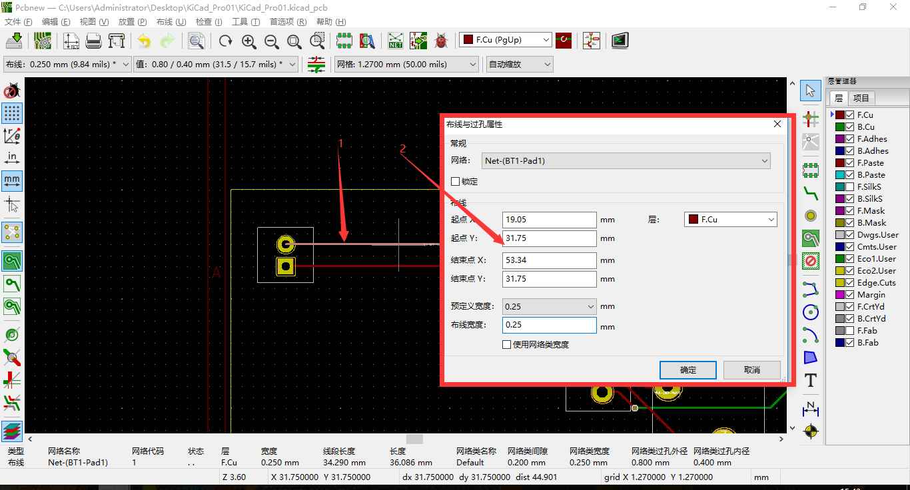Screen dimensions: 910x490
Task: Open the 首选项 (R) menu
Action: point(288,22)
